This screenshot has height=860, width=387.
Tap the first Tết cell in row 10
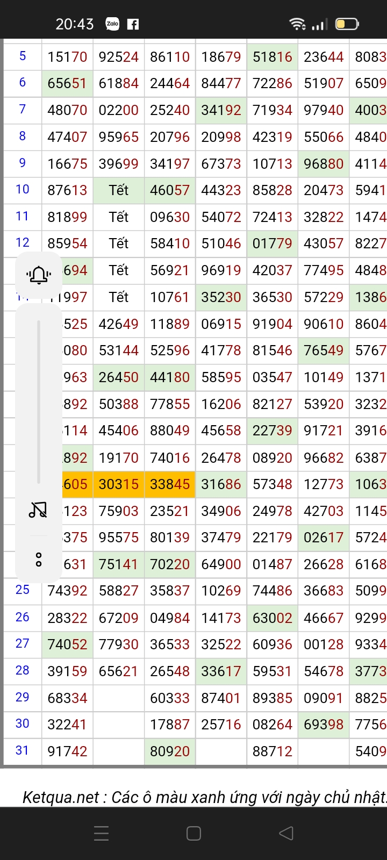tap(119, 190)
